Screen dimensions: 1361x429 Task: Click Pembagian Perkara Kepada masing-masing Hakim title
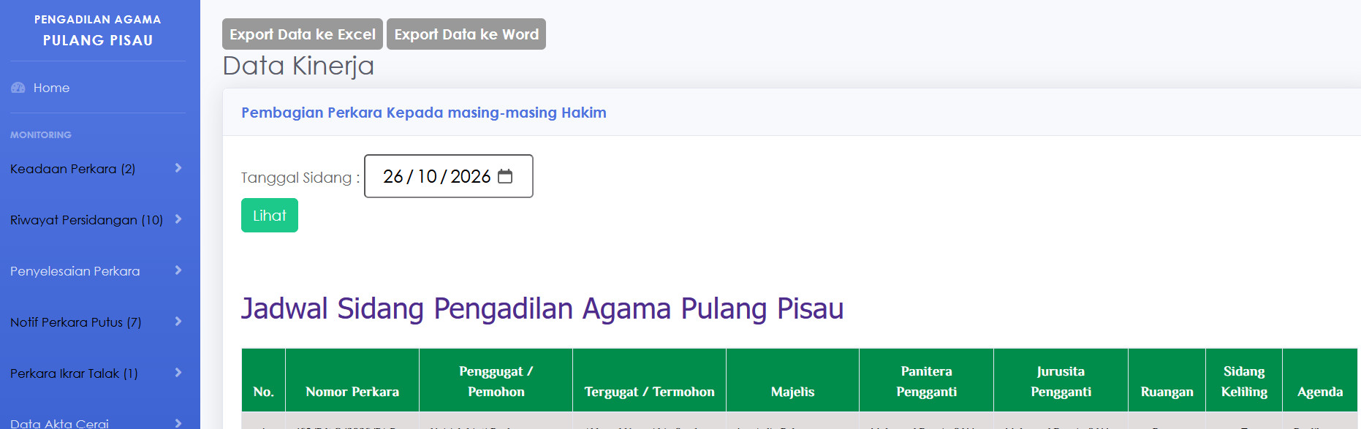click(424, 113)
